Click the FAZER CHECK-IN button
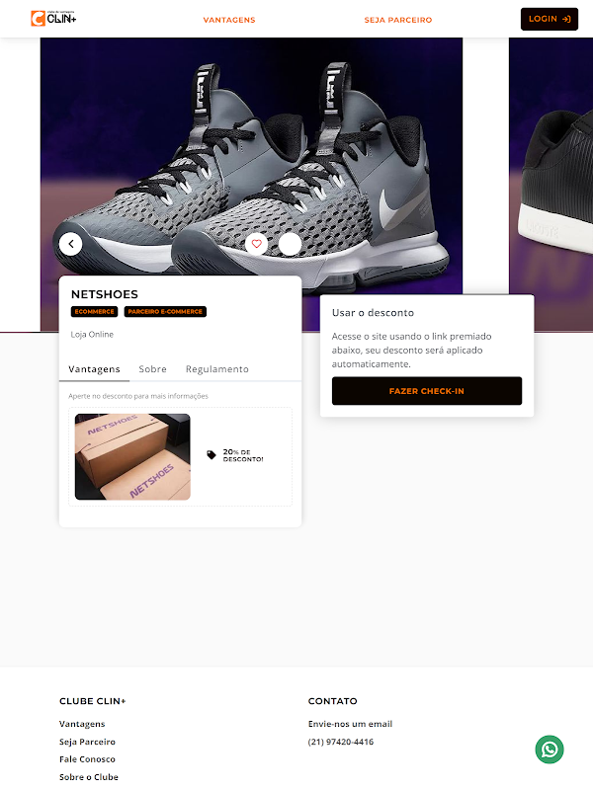This screenshot has width=593, height=790. [x=427, y=391]
